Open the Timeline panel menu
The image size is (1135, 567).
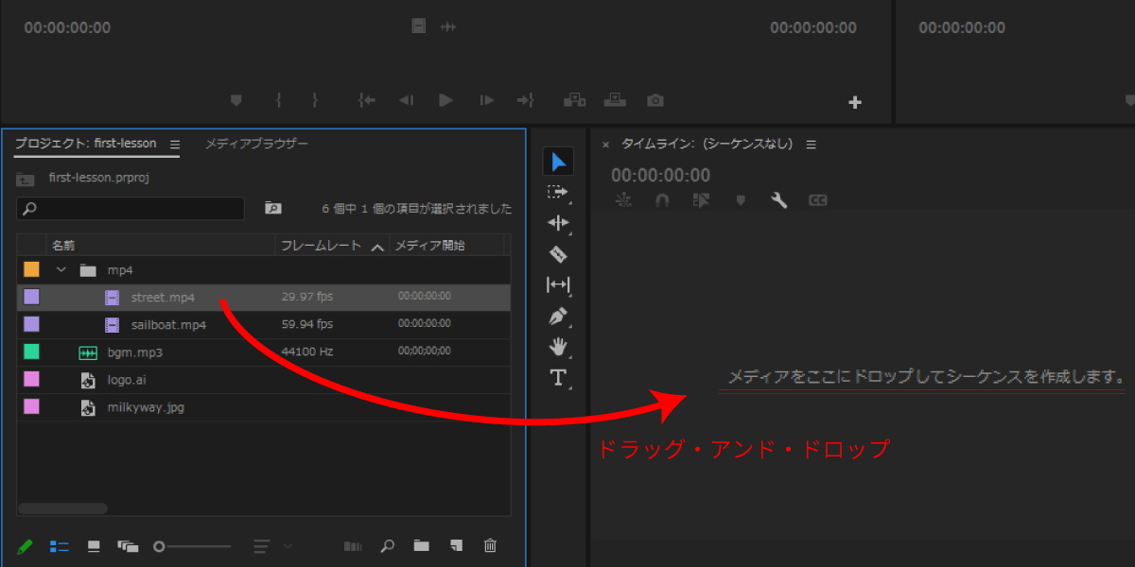[x=811, y=145]
